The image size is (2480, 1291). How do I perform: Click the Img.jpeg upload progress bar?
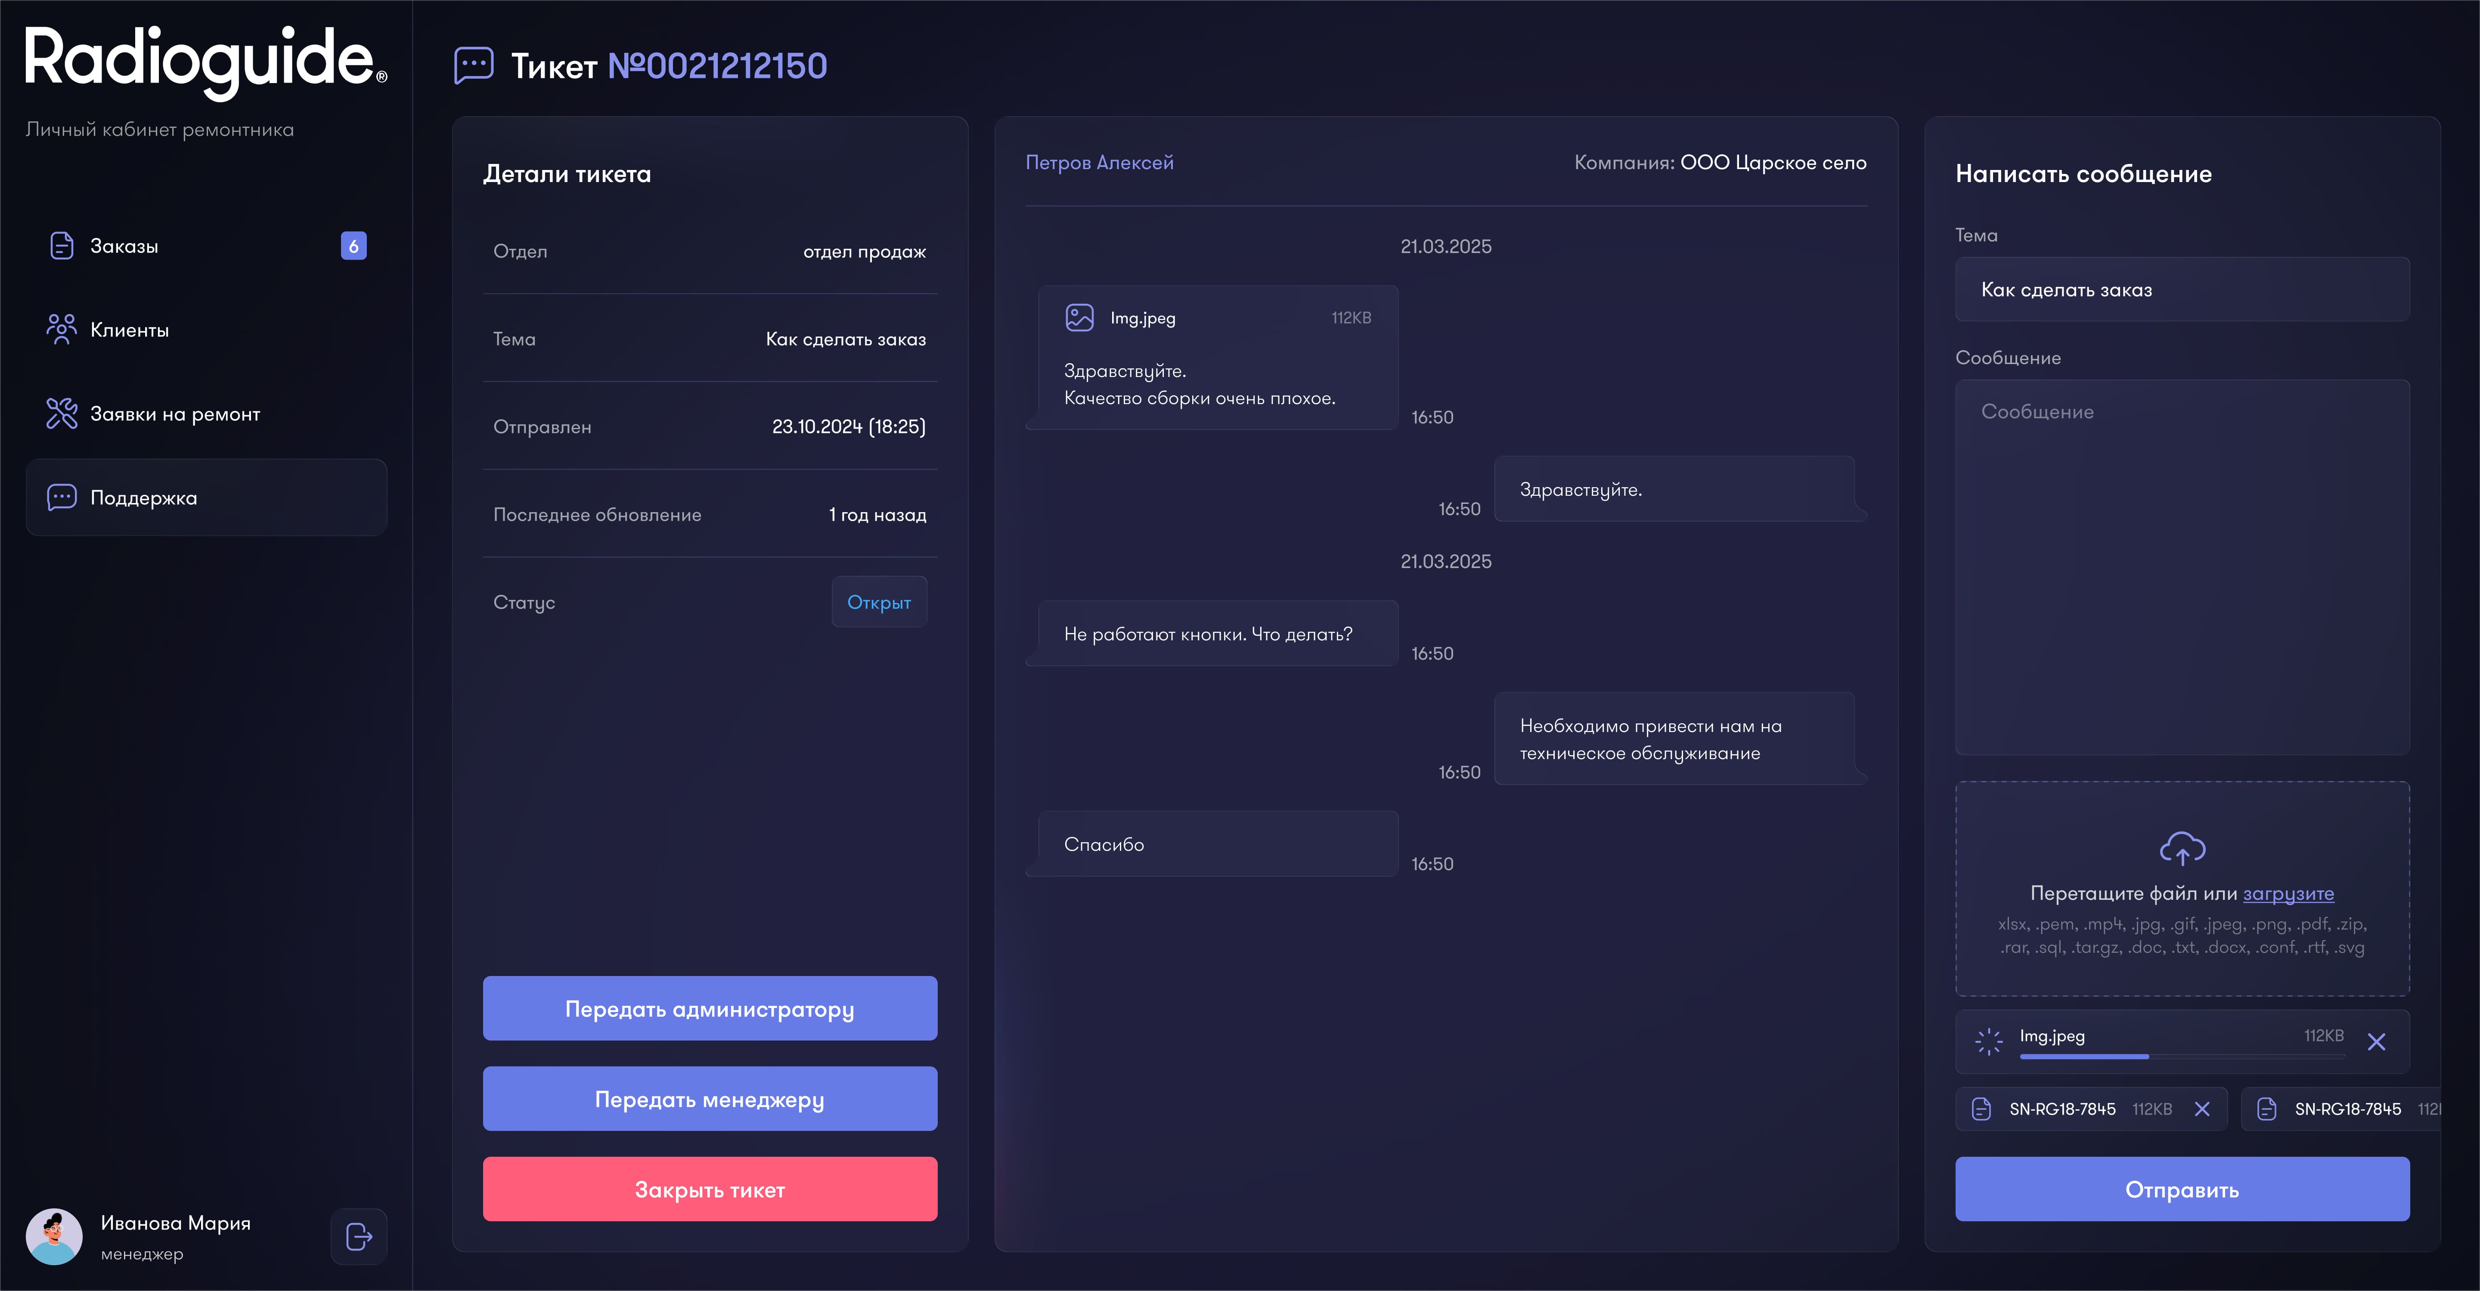click(x=2182, y=1056)
